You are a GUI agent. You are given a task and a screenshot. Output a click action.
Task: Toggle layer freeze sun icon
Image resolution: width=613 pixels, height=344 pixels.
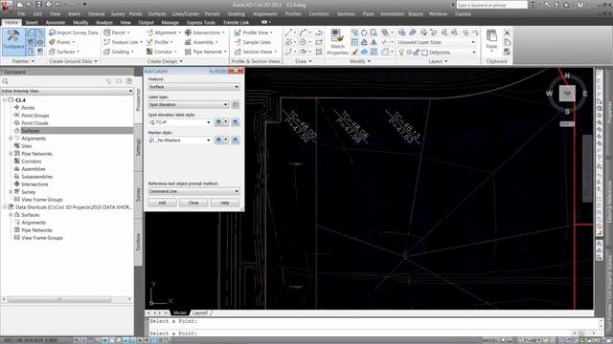pos(409,53)
